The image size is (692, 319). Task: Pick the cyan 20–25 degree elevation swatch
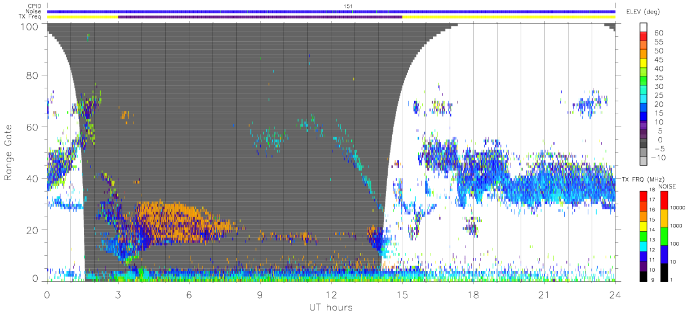643,100
